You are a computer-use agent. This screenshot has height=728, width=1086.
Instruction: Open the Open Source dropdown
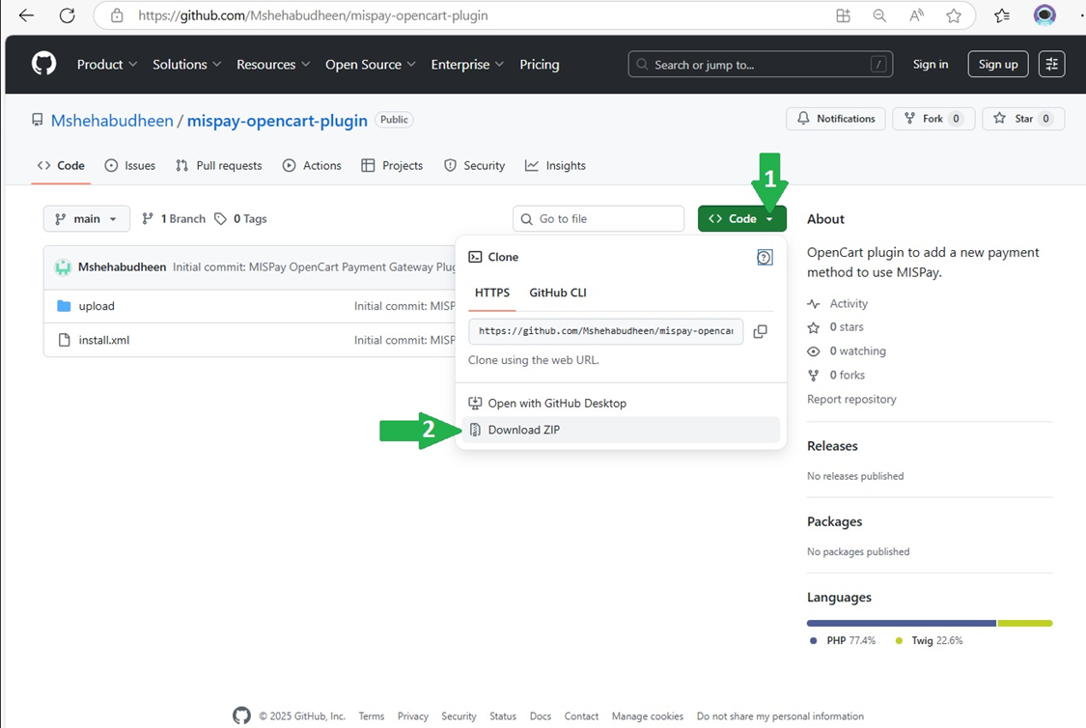point(371,65)
